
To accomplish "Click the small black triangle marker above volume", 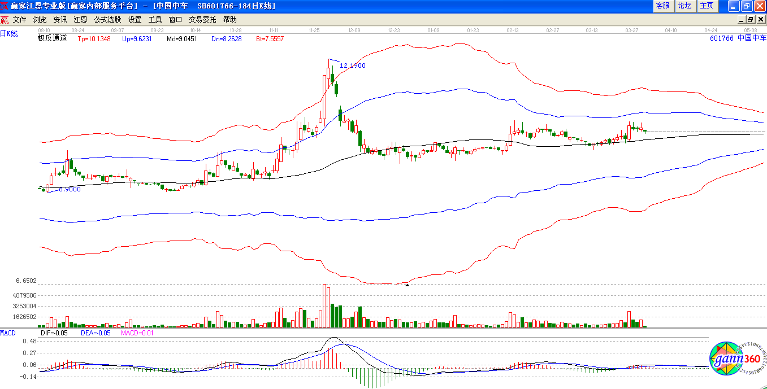I will [x=407, y=285].
